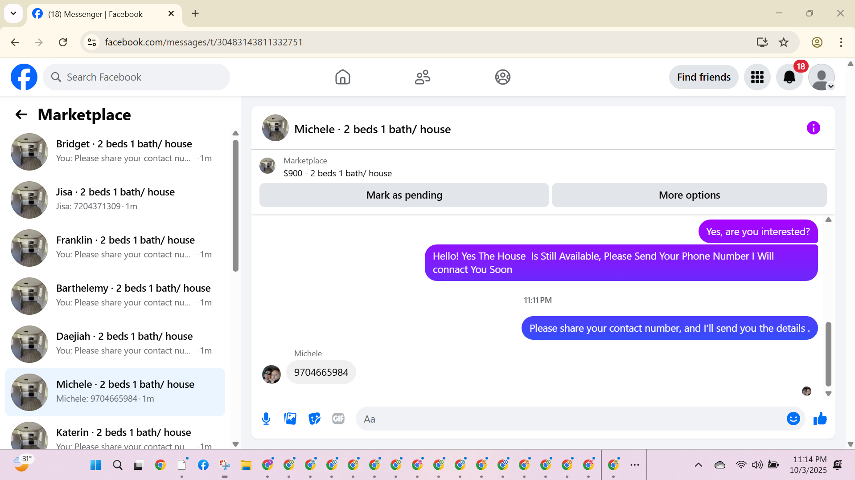Open Jisa's conversation

115,199
